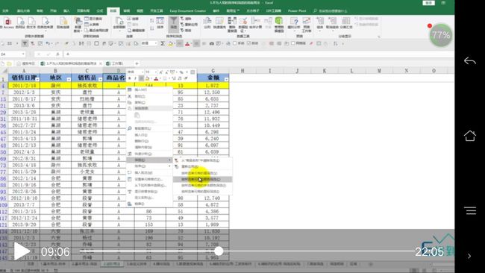The image size is (485, 273).
Task: Click the video seek slider knob
Action: (219, 251)
